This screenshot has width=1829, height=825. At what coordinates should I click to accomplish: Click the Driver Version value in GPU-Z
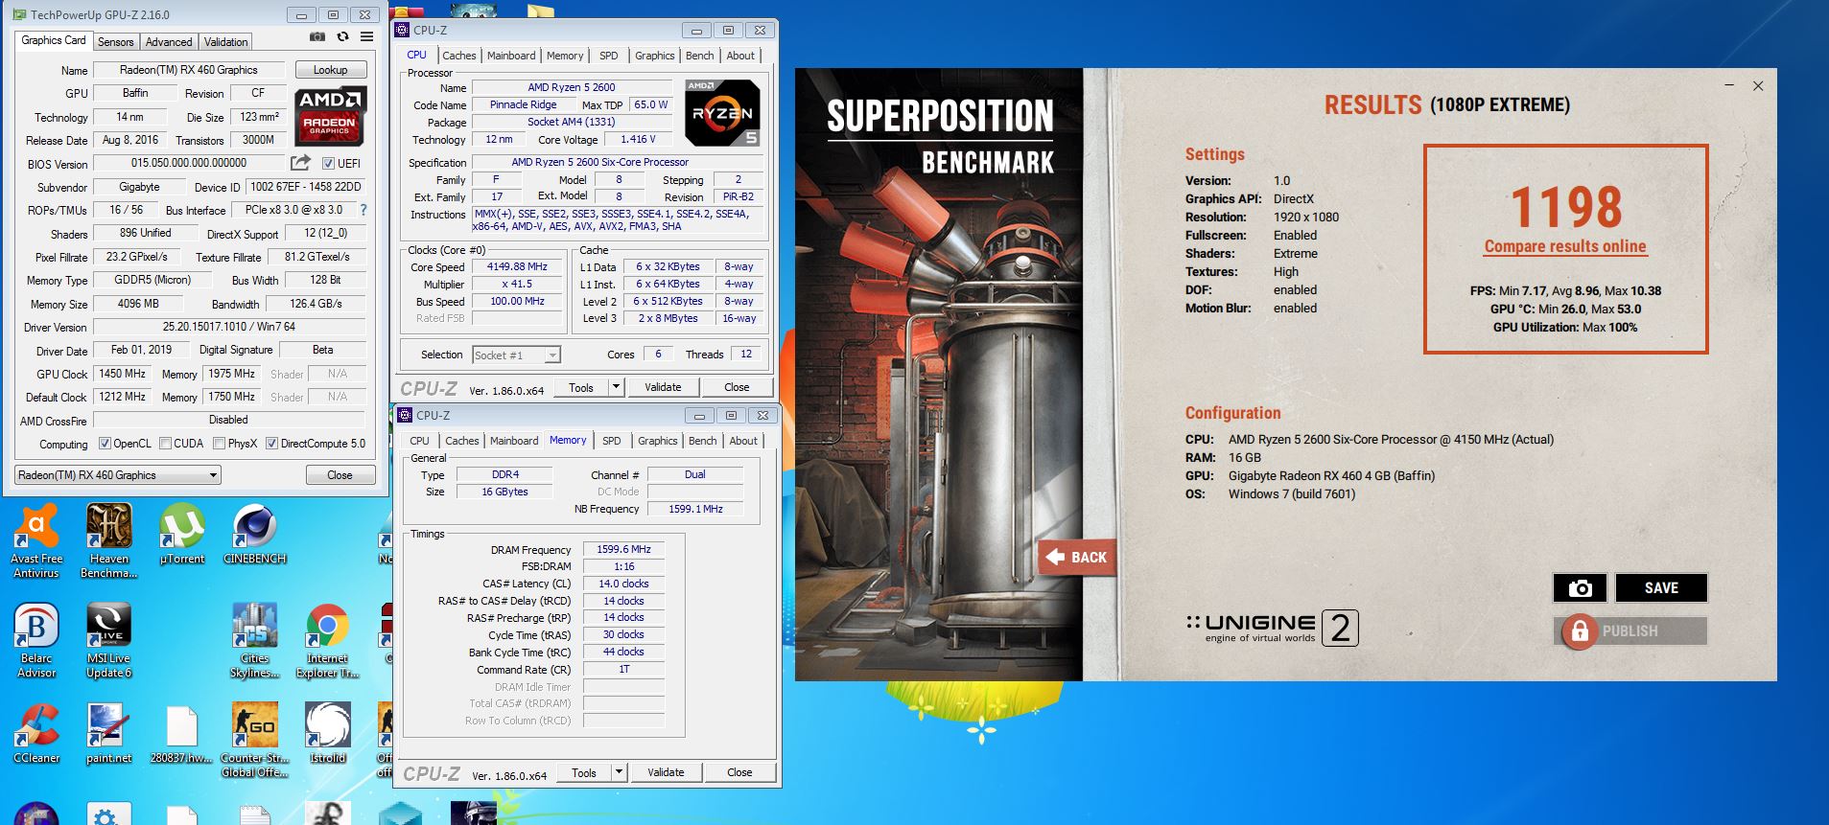pyautogui.click(x=229, y=327)
